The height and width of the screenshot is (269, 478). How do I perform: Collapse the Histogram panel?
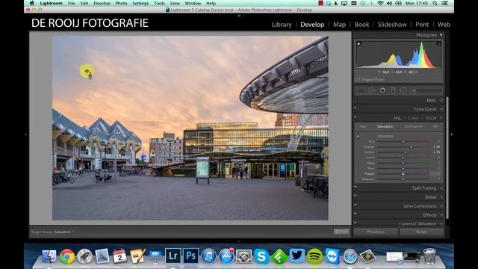click(441, 35)
